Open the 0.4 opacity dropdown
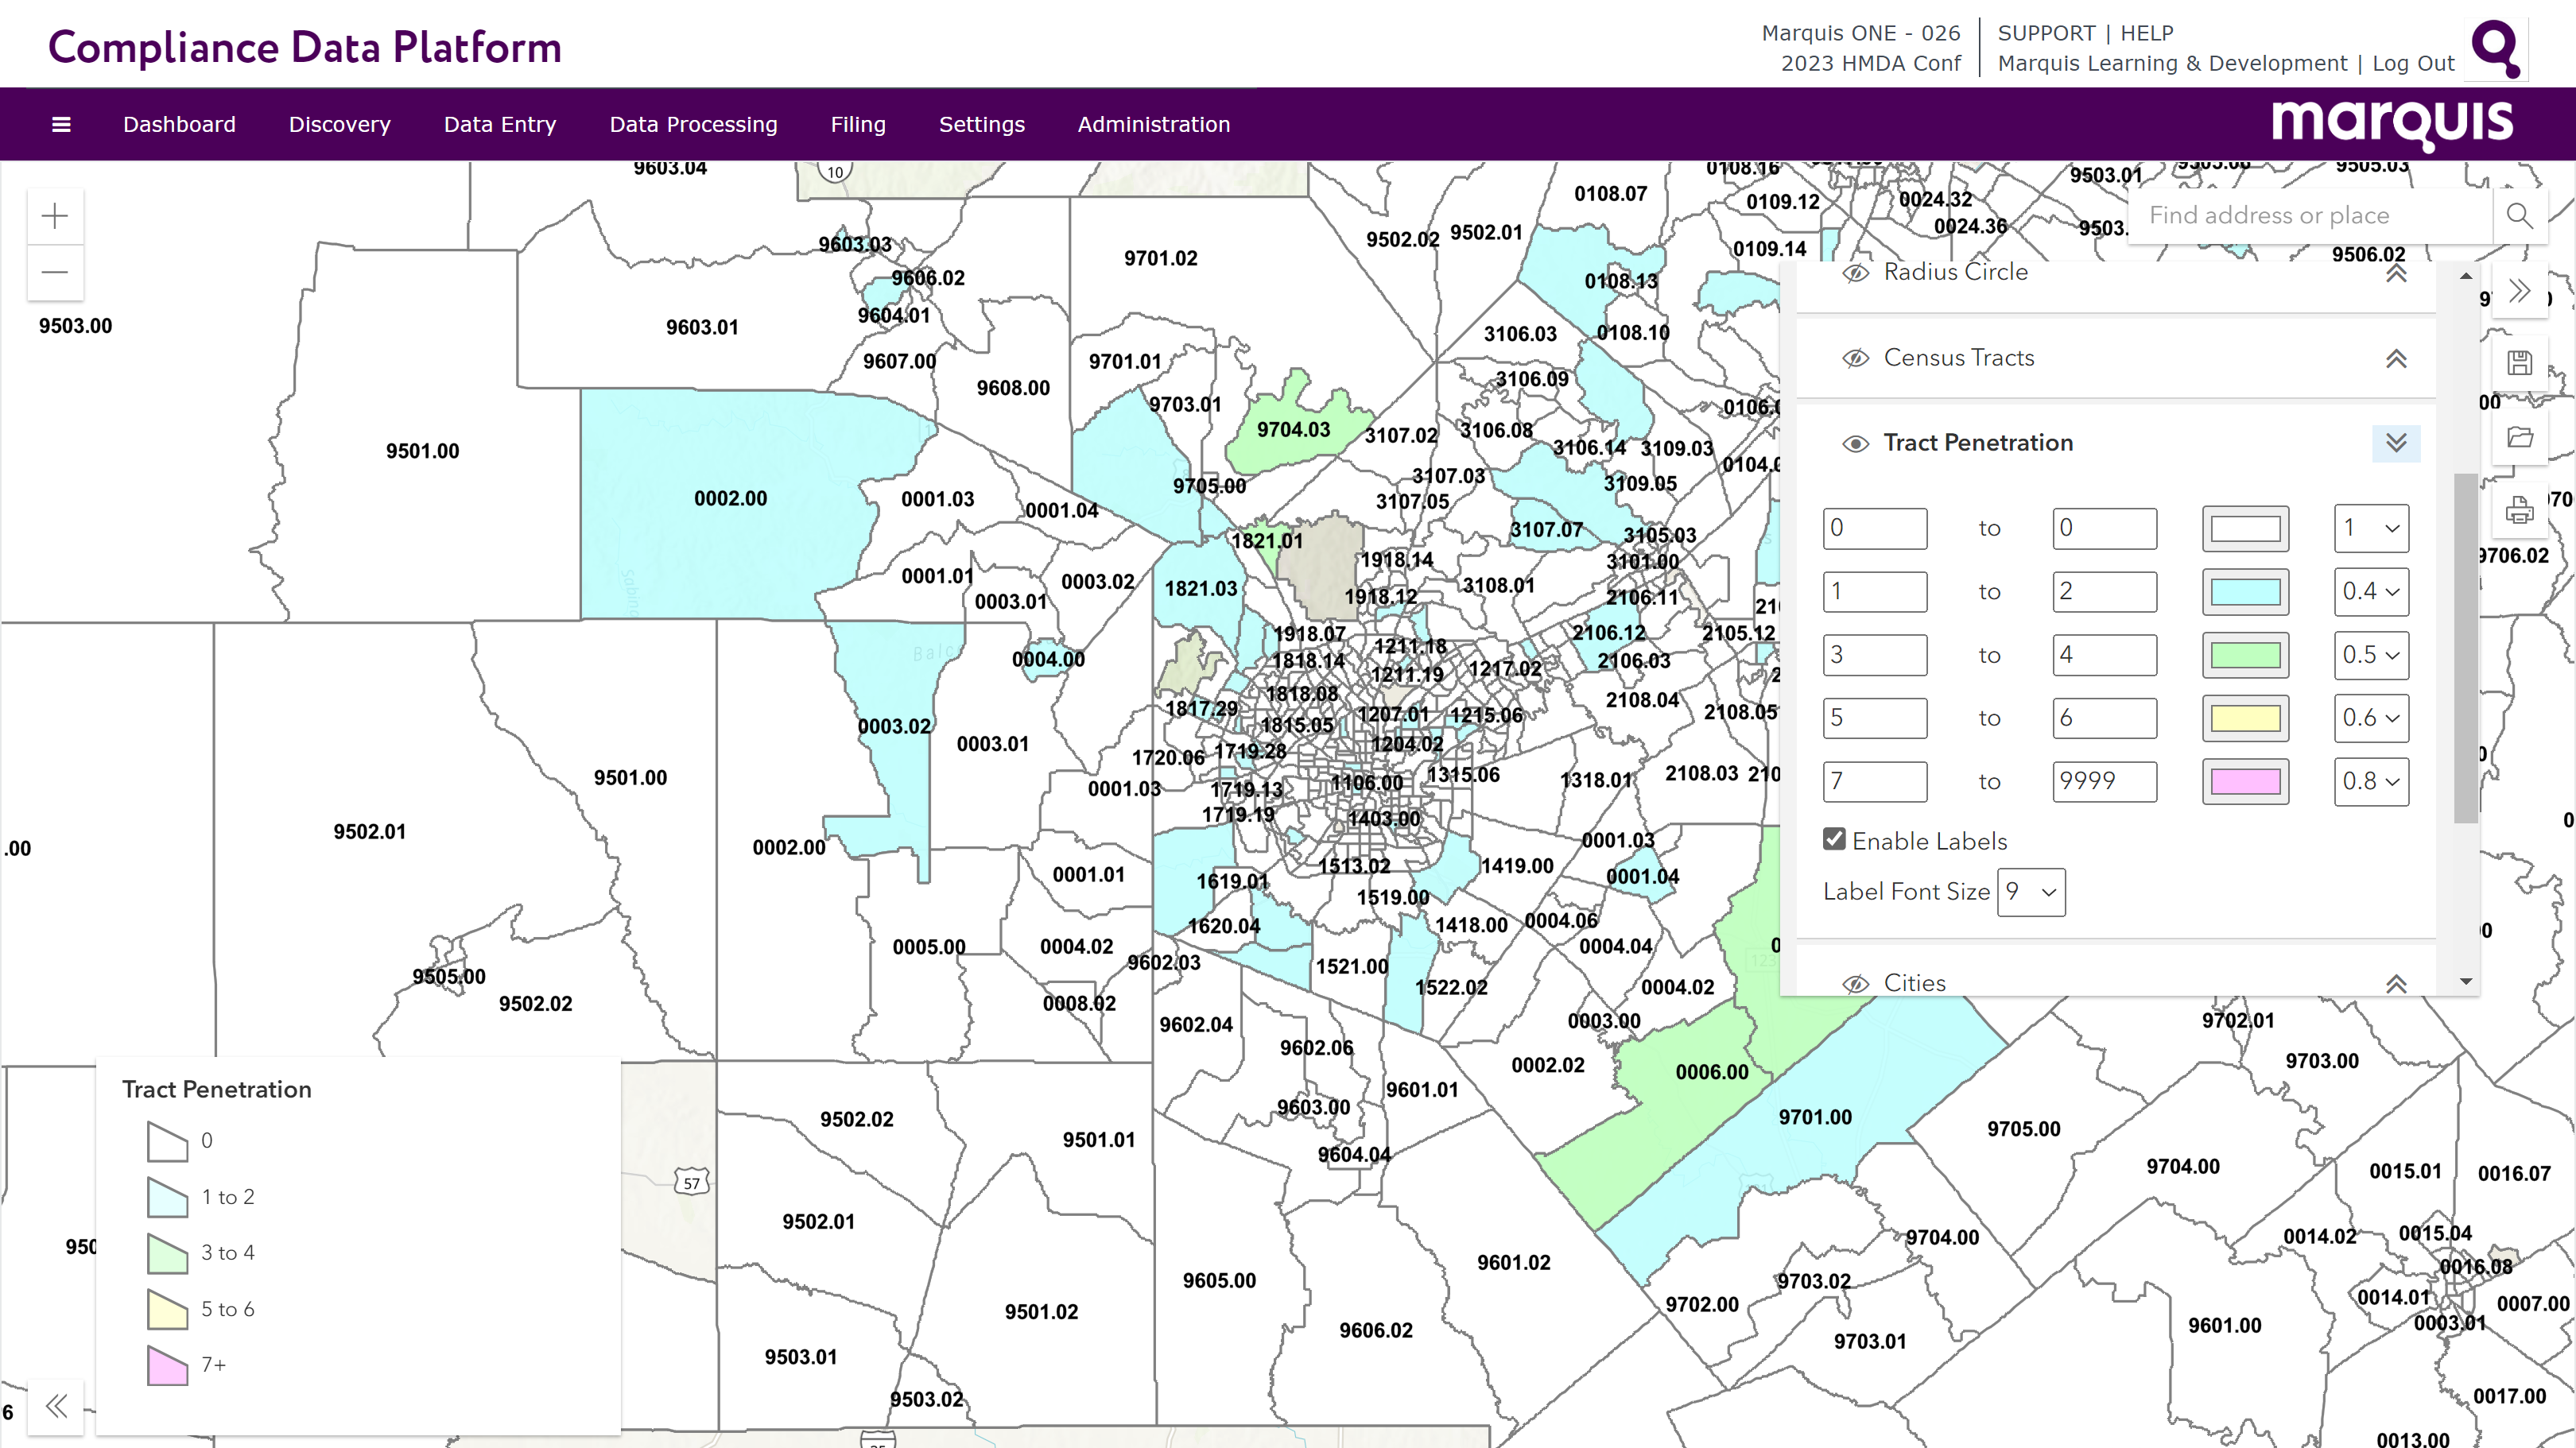The width and height of the screenshot is (2576, 1448). (2370, 591)
